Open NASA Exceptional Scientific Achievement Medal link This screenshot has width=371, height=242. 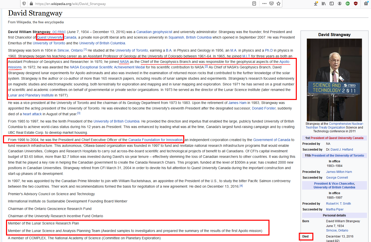(107, 67)
